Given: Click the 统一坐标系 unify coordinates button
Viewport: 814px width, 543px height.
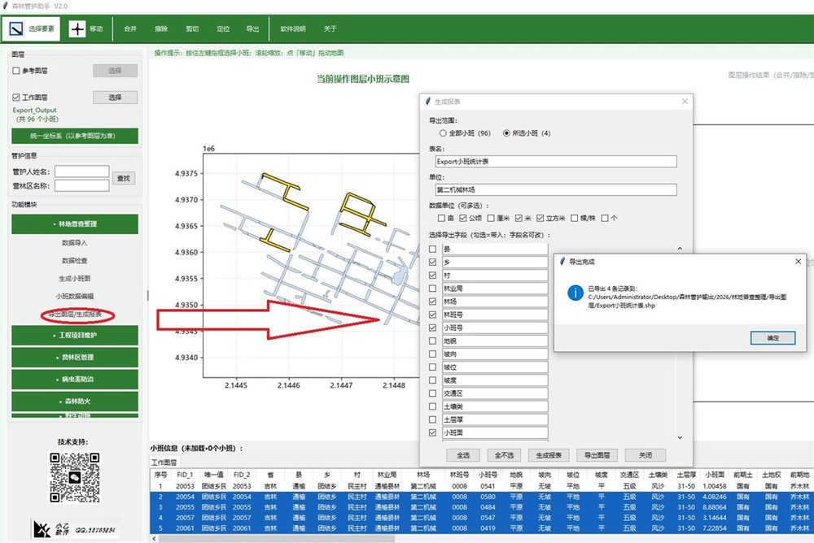Looking at the screenshot, I should click(x=75, y=136).
